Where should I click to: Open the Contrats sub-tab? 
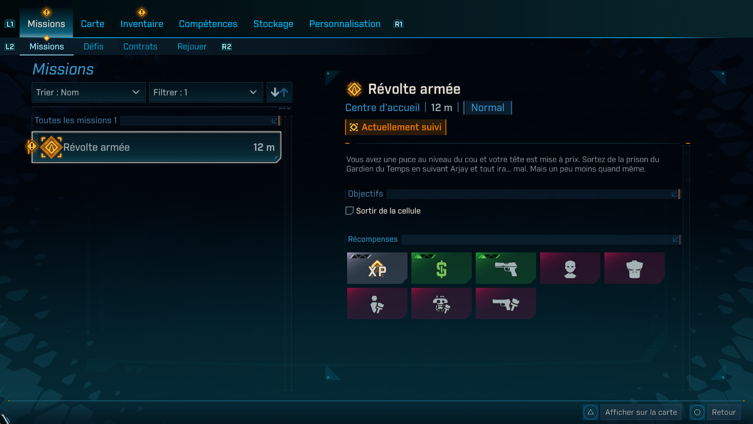(140, 47)
